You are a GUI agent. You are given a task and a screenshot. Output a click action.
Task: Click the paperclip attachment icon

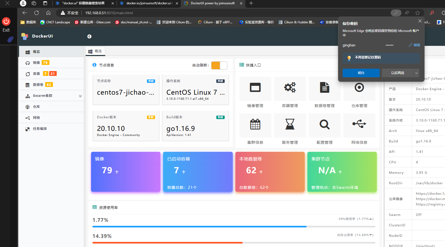(10, 39)
